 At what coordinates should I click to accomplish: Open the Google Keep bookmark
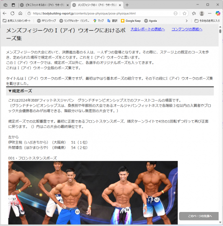[131, 21]
